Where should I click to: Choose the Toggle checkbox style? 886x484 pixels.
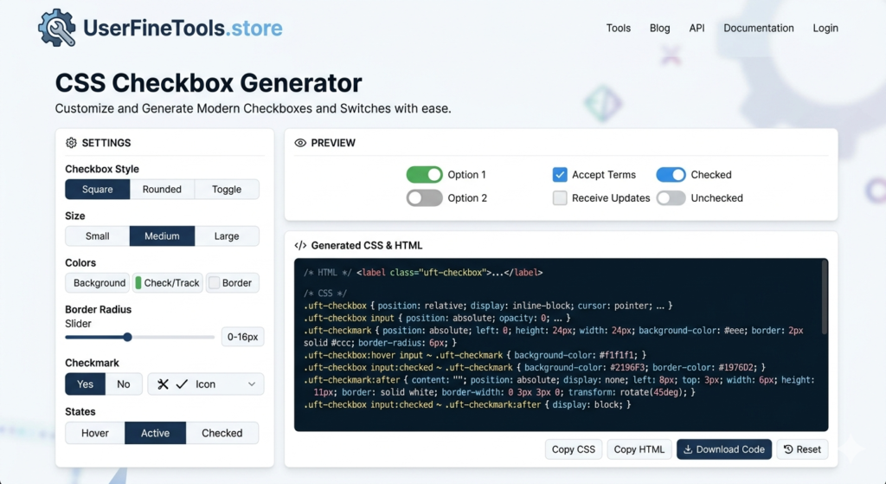[227, 190]
